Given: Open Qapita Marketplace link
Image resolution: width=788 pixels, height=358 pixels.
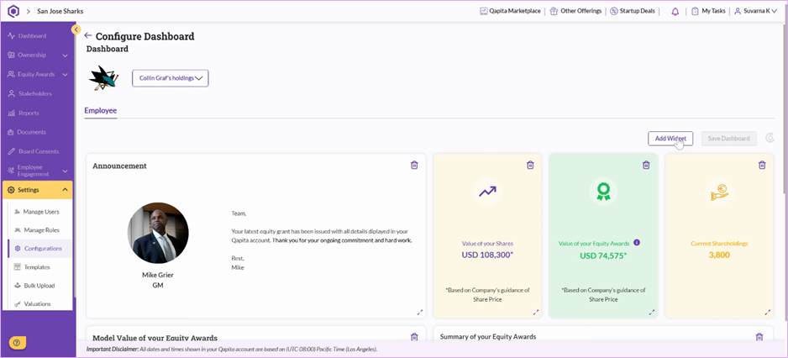Looking at the screenshot, I should point(510,11).
